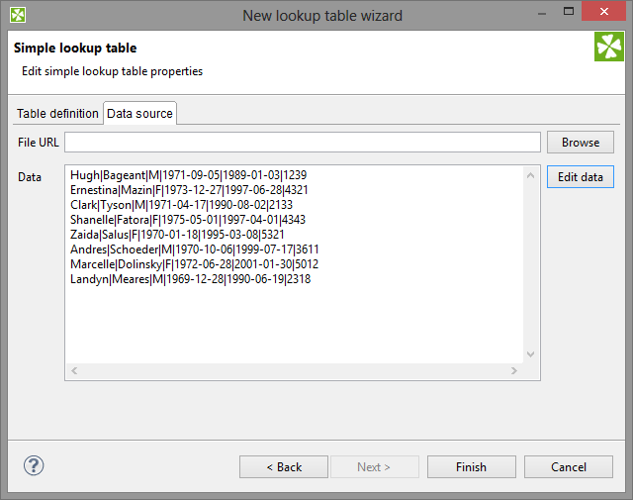Click the horizontal scrollbar left arrow
This screenshot has width=633, height=500.
point(74,371)
